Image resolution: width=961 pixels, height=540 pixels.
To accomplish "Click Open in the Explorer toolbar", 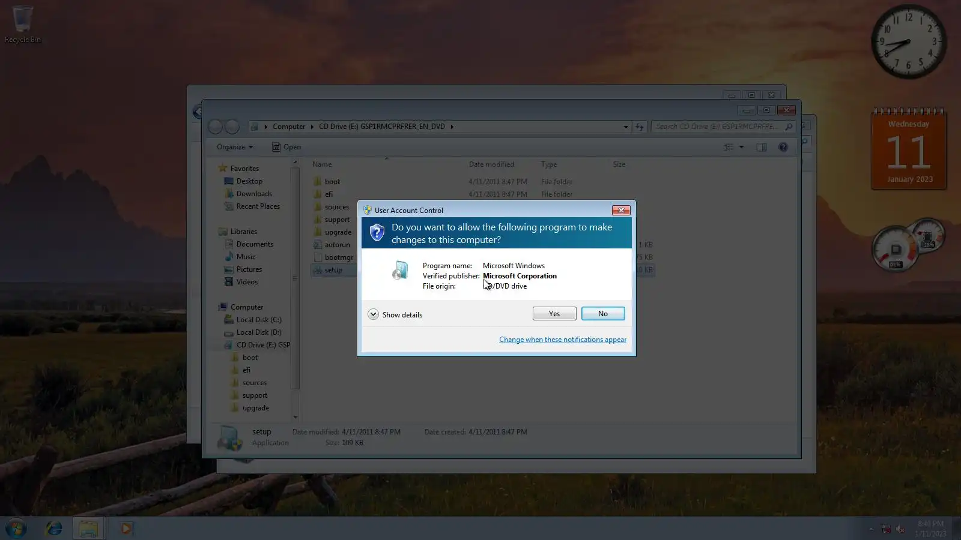I will tap(286, 147).
